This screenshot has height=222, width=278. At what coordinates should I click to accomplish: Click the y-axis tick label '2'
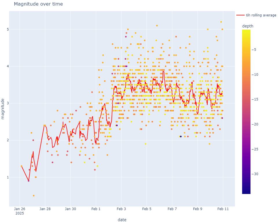click(x=8, y=140)
